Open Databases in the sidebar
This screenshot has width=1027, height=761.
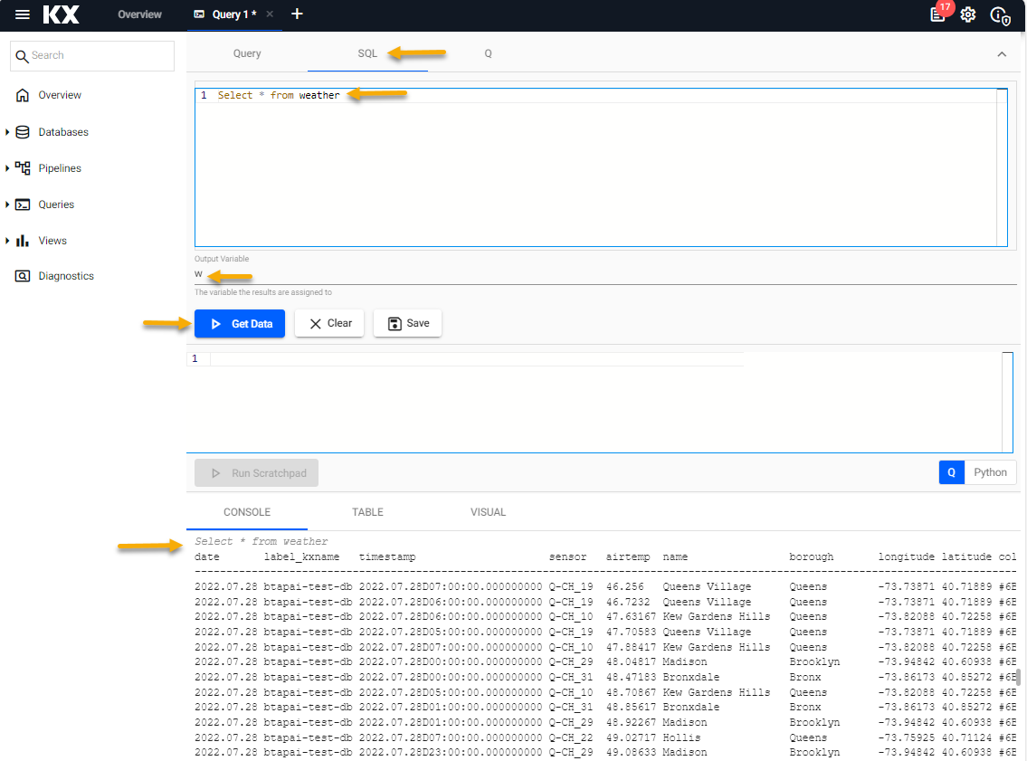coord(62,132)
